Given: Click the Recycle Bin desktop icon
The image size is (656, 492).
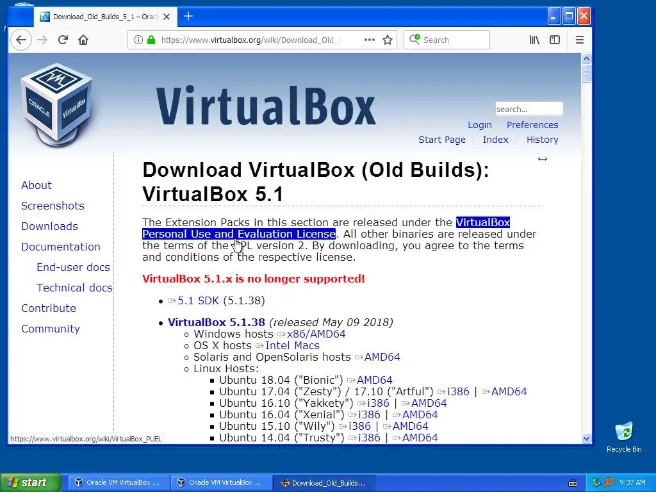Looking at the screenshot, I should pyautogui.click(x=624, y=438).
